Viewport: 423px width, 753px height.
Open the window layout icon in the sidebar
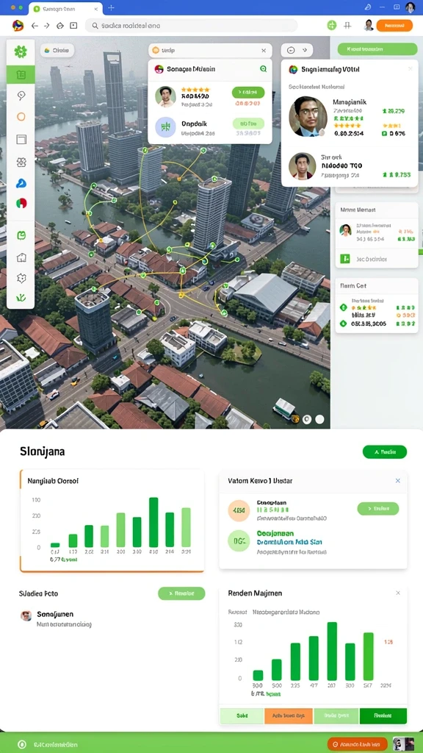point(21,139)
